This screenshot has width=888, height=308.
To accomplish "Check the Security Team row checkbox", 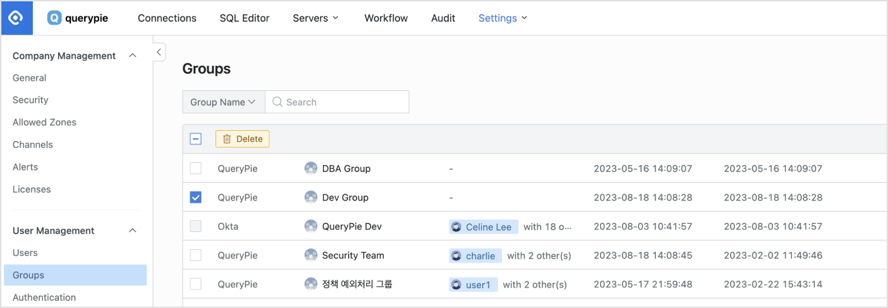I will click(196, 255).
